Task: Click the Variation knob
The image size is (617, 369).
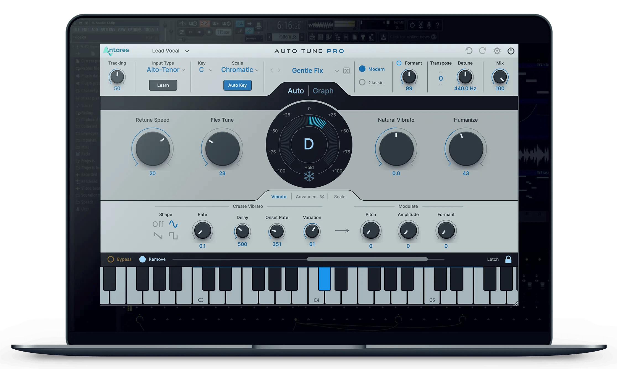Action: (x=312, y=231)
